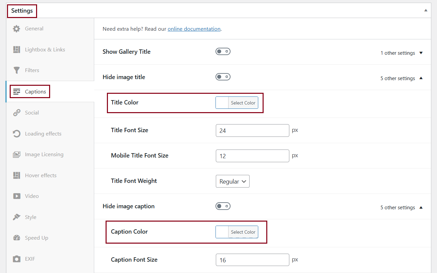The height and width of the screenshot is (273, 437).
Task: Collapse Hide image title other settings
Action: pos(401,78)
